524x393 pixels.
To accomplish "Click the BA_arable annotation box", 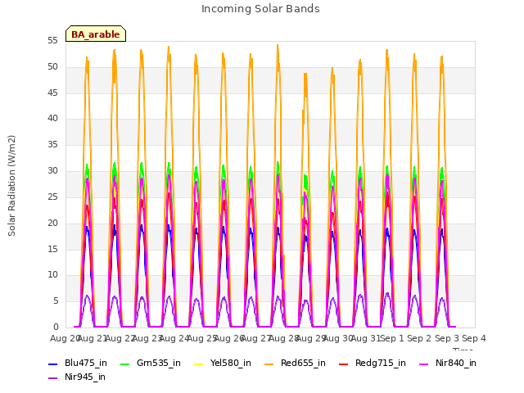I will (96, 34).
